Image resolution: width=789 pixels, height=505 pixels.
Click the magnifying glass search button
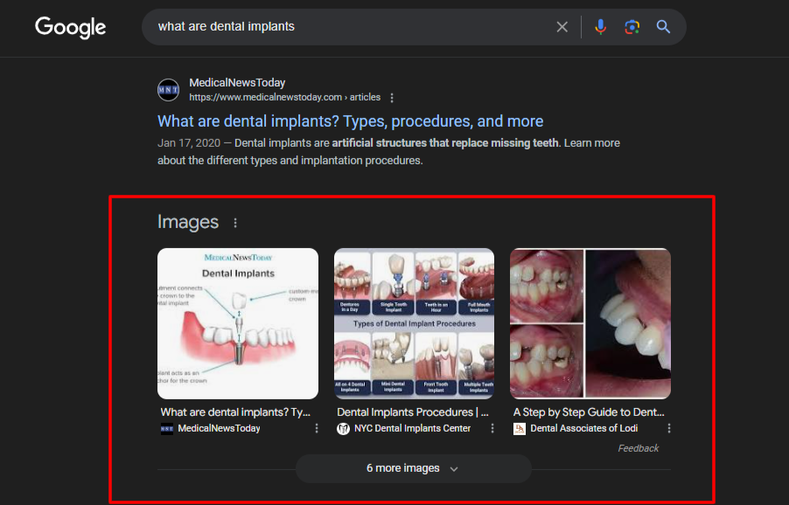663,26
